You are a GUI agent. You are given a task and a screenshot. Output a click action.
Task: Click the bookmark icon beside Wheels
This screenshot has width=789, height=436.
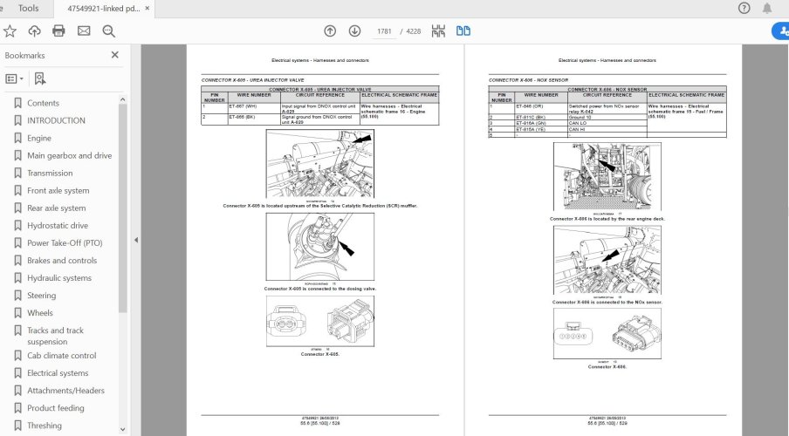point(17,313)
